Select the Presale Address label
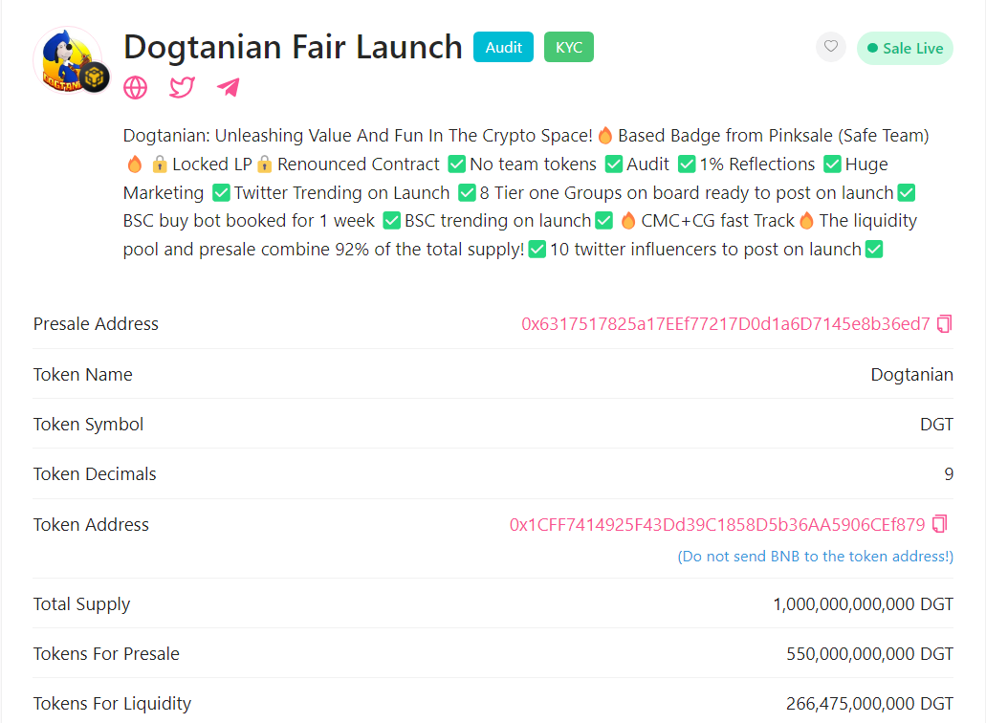The height and width of the screenshot is (723, 986). click(x=96, y=324)
